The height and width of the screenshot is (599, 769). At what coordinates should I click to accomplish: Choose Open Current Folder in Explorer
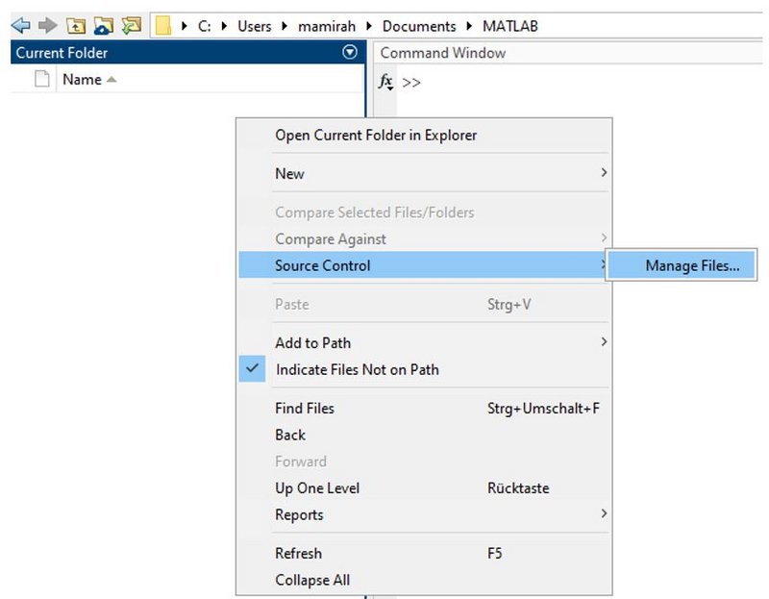[376, 136]
